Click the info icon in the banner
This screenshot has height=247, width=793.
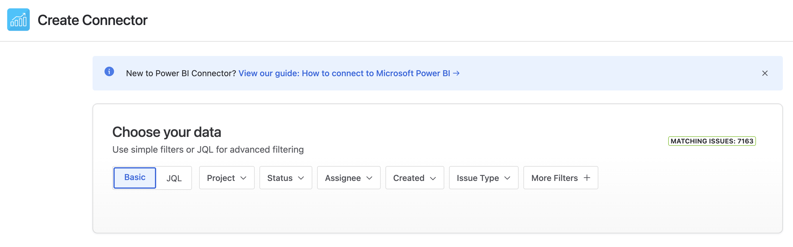click(109, 71)
